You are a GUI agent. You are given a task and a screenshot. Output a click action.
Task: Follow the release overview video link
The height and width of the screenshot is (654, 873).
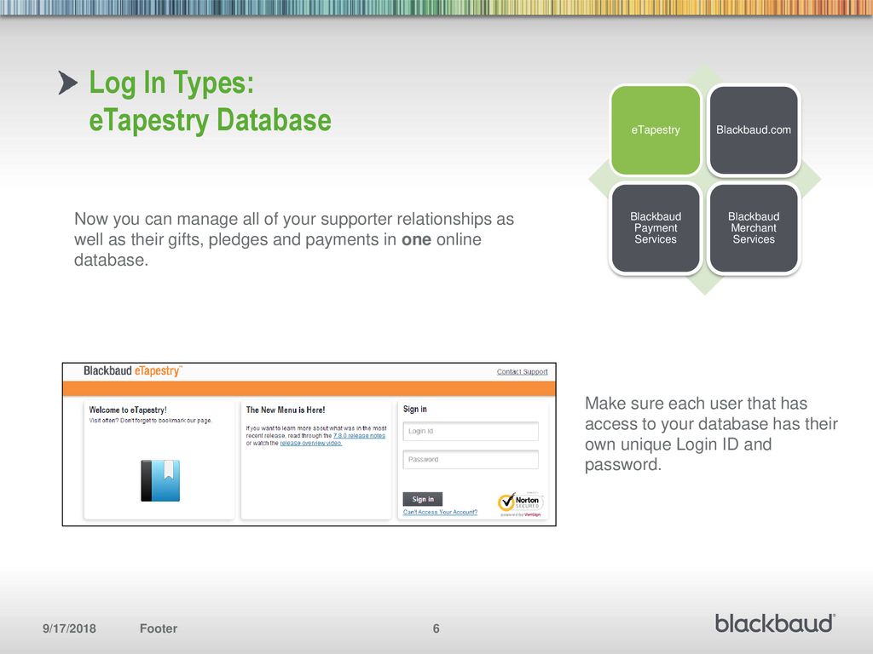(x=310, y=443)
